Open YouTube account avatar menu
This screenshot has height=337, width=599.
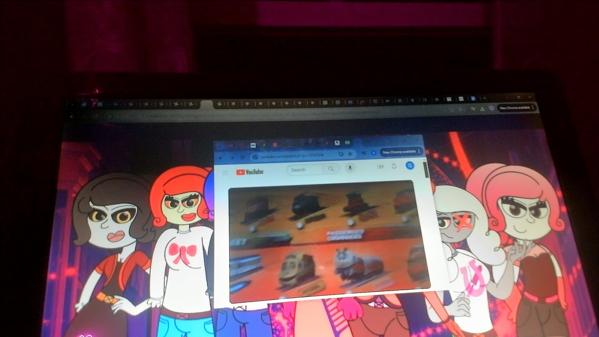pos(410,165)
